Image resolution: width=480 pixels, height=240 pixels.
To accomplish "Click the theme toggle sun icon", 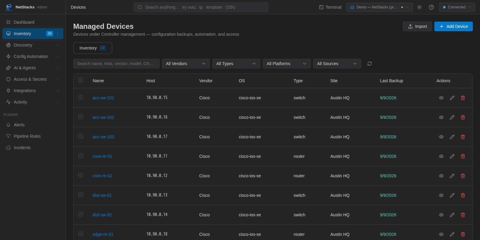I will pyautogui.click(x=419, y=7).
